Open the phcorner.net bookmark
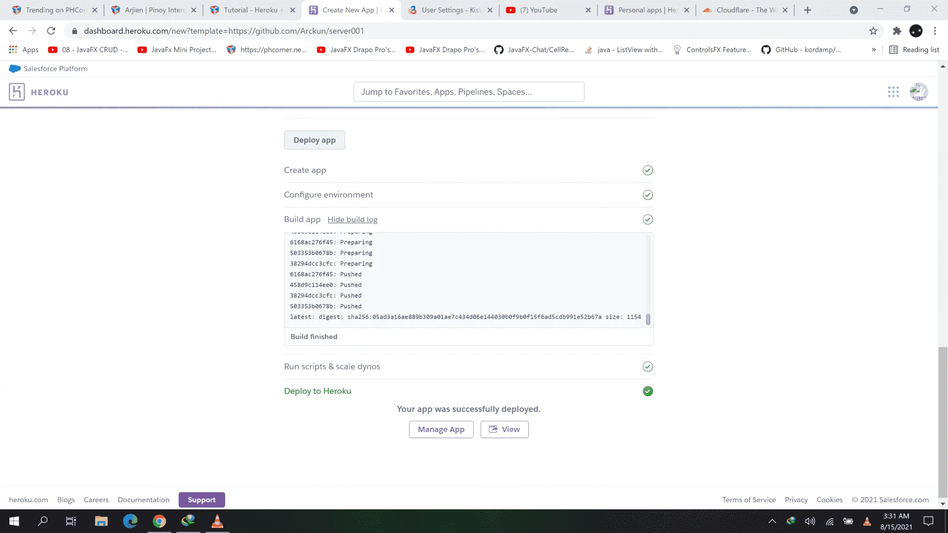 tap(267, 50)
